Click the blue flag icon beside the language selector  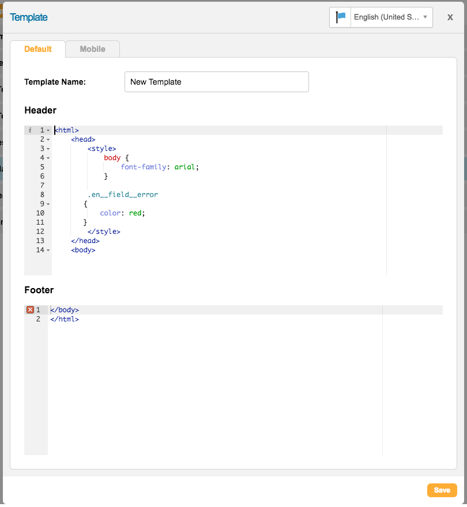pyautogui.click(x=340, y=17)
